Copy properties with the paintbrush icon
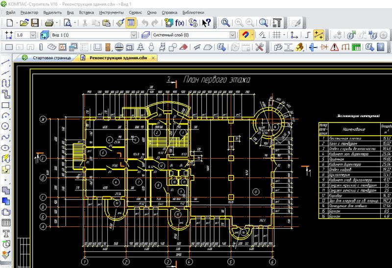Viewport: 392px width, 268px height. point(120,23)
